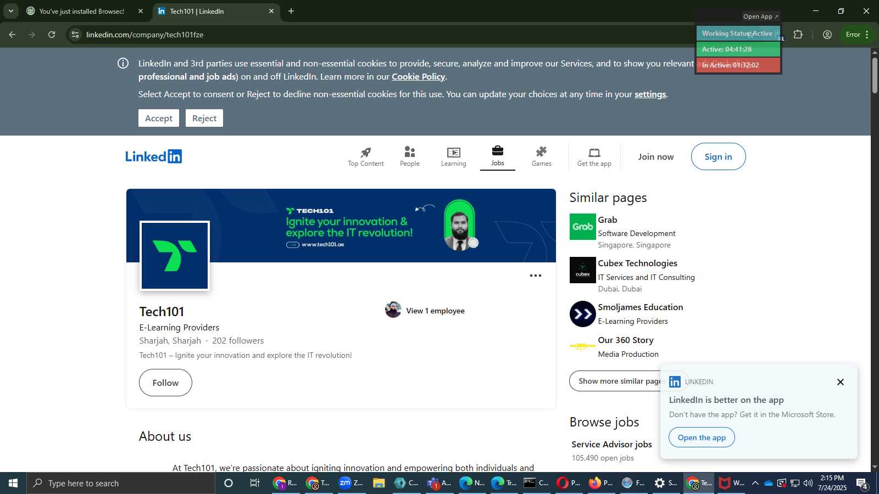
Task: Open Smoljames Education page title
Action: (641, 307)
